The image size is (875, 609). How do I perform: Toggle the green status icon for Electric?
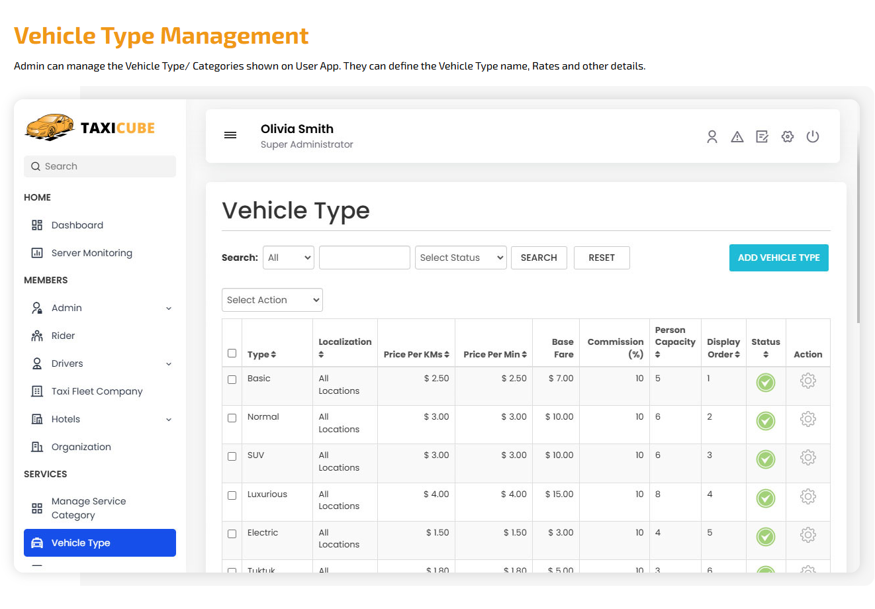(766, 537)
